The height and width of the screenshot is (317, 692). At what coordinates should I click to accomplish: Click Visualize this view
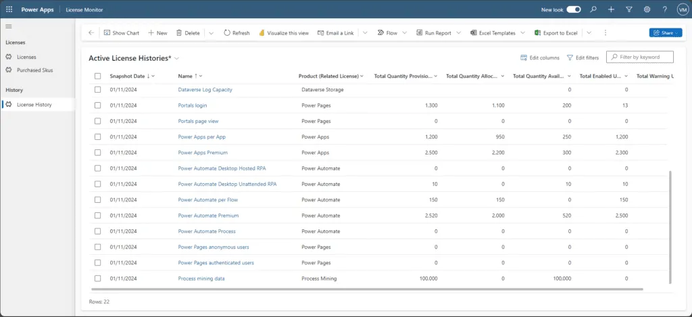click(284, 32)
